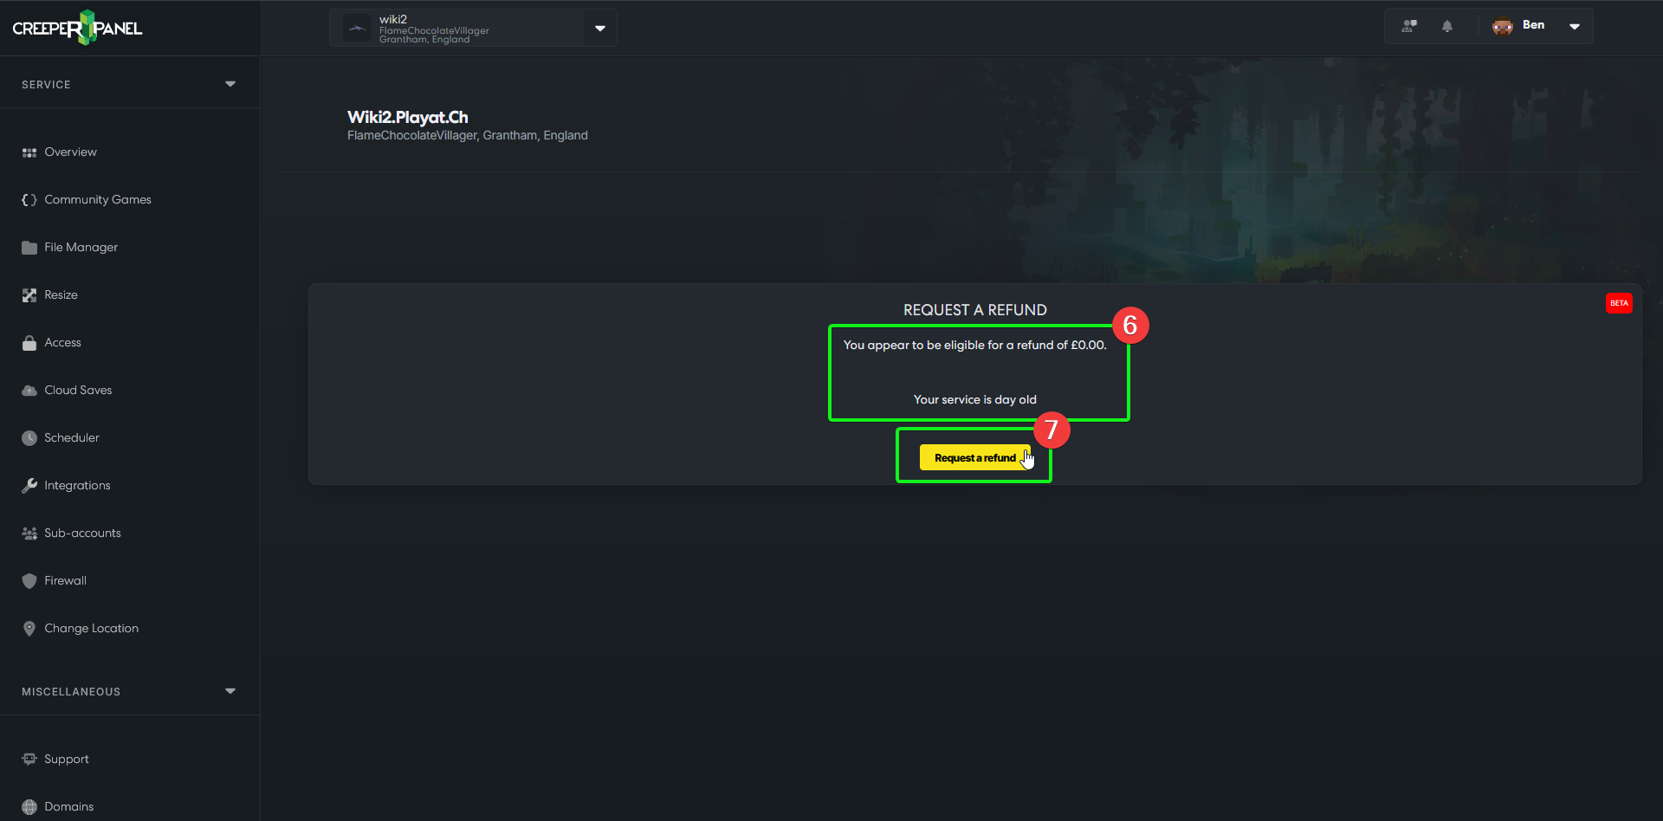The width and height of the screenshot is (1663, 821).
Task: Click Ben's avatar icon
Action: 1502,26
